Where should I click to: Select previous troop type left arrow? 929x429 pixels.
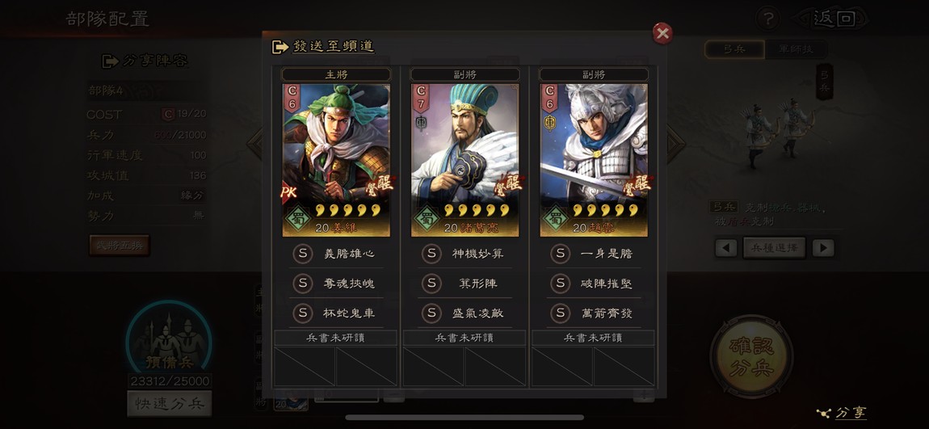(725, 248)
